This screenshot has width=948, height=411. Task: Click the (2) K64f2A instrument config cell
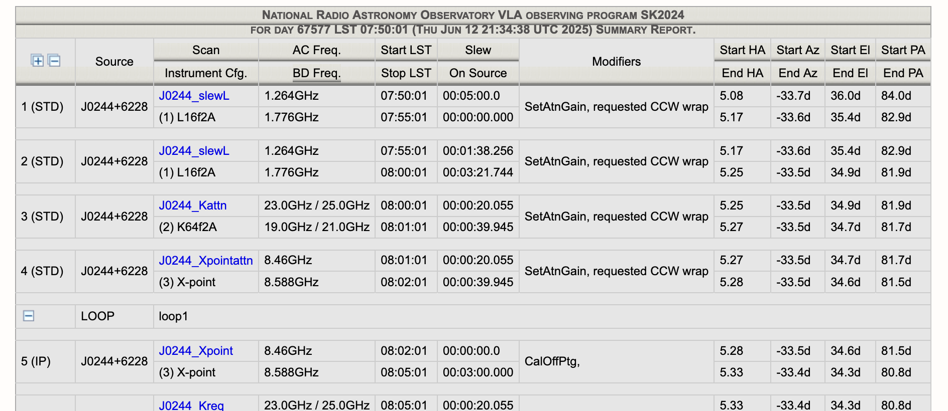[x=188, y=227]
